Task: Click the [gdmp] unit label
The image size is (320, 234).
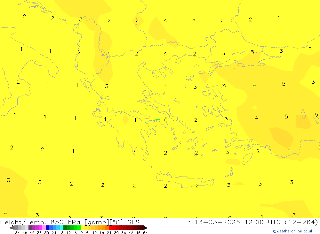Action: coord(97,222)
